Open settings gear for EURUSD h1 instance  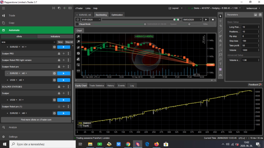click(54, 47)
